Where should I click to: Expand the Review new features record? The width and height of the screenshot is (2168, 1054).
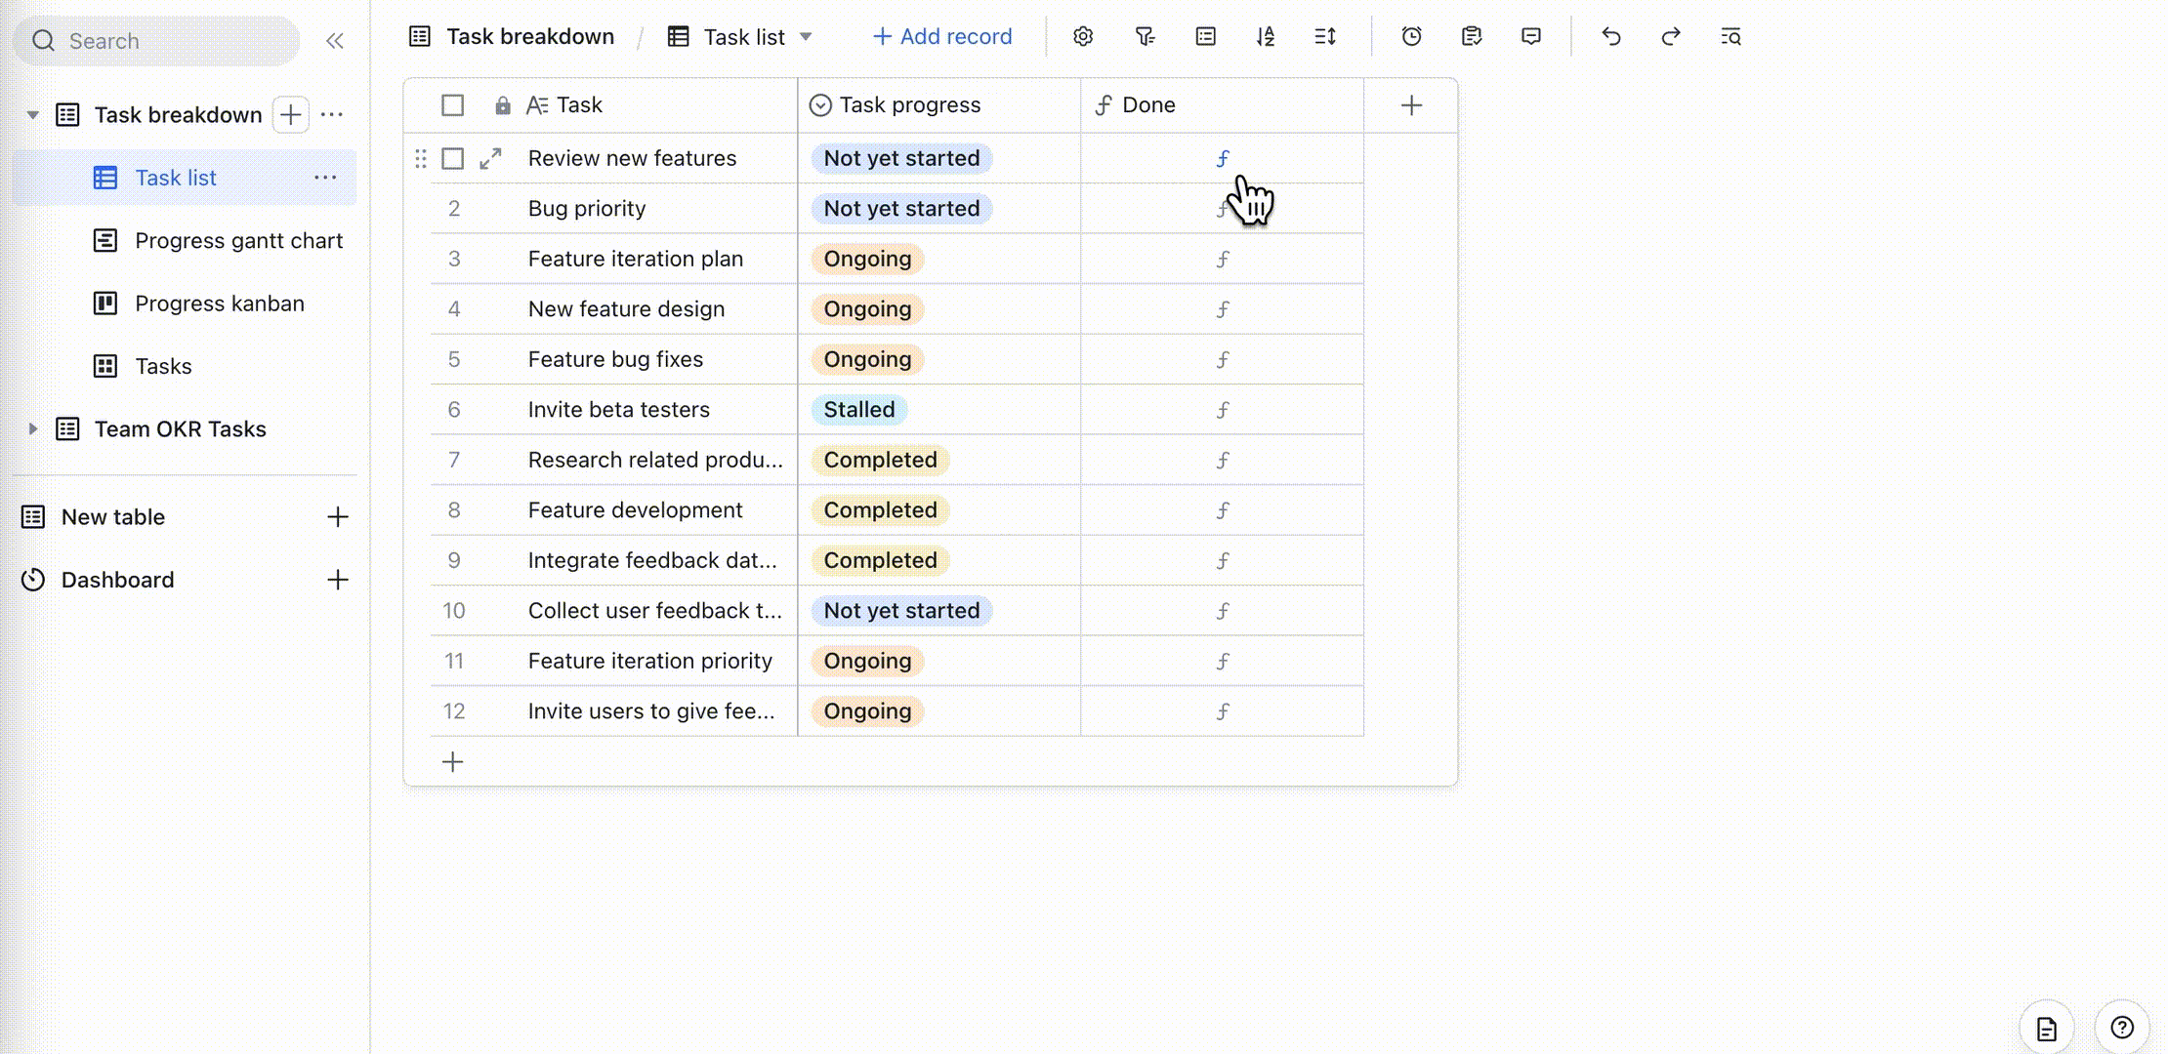(x=490, y=158)
